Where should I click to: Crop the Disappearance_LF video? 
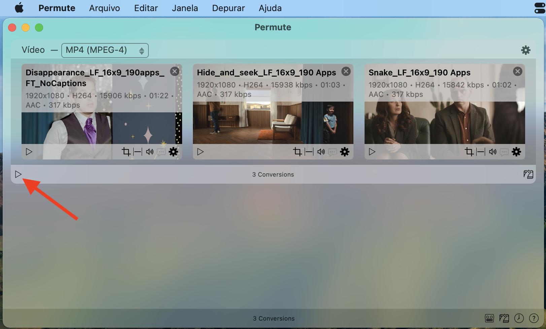click(x=126, y=152)
